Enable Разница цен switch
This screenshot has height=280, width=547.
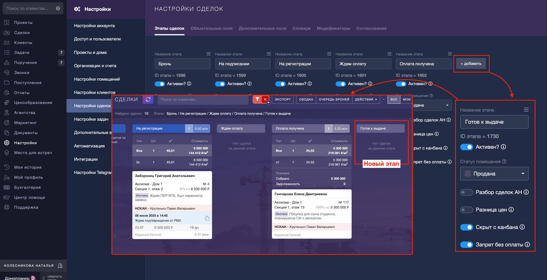(x=467, y=210)
